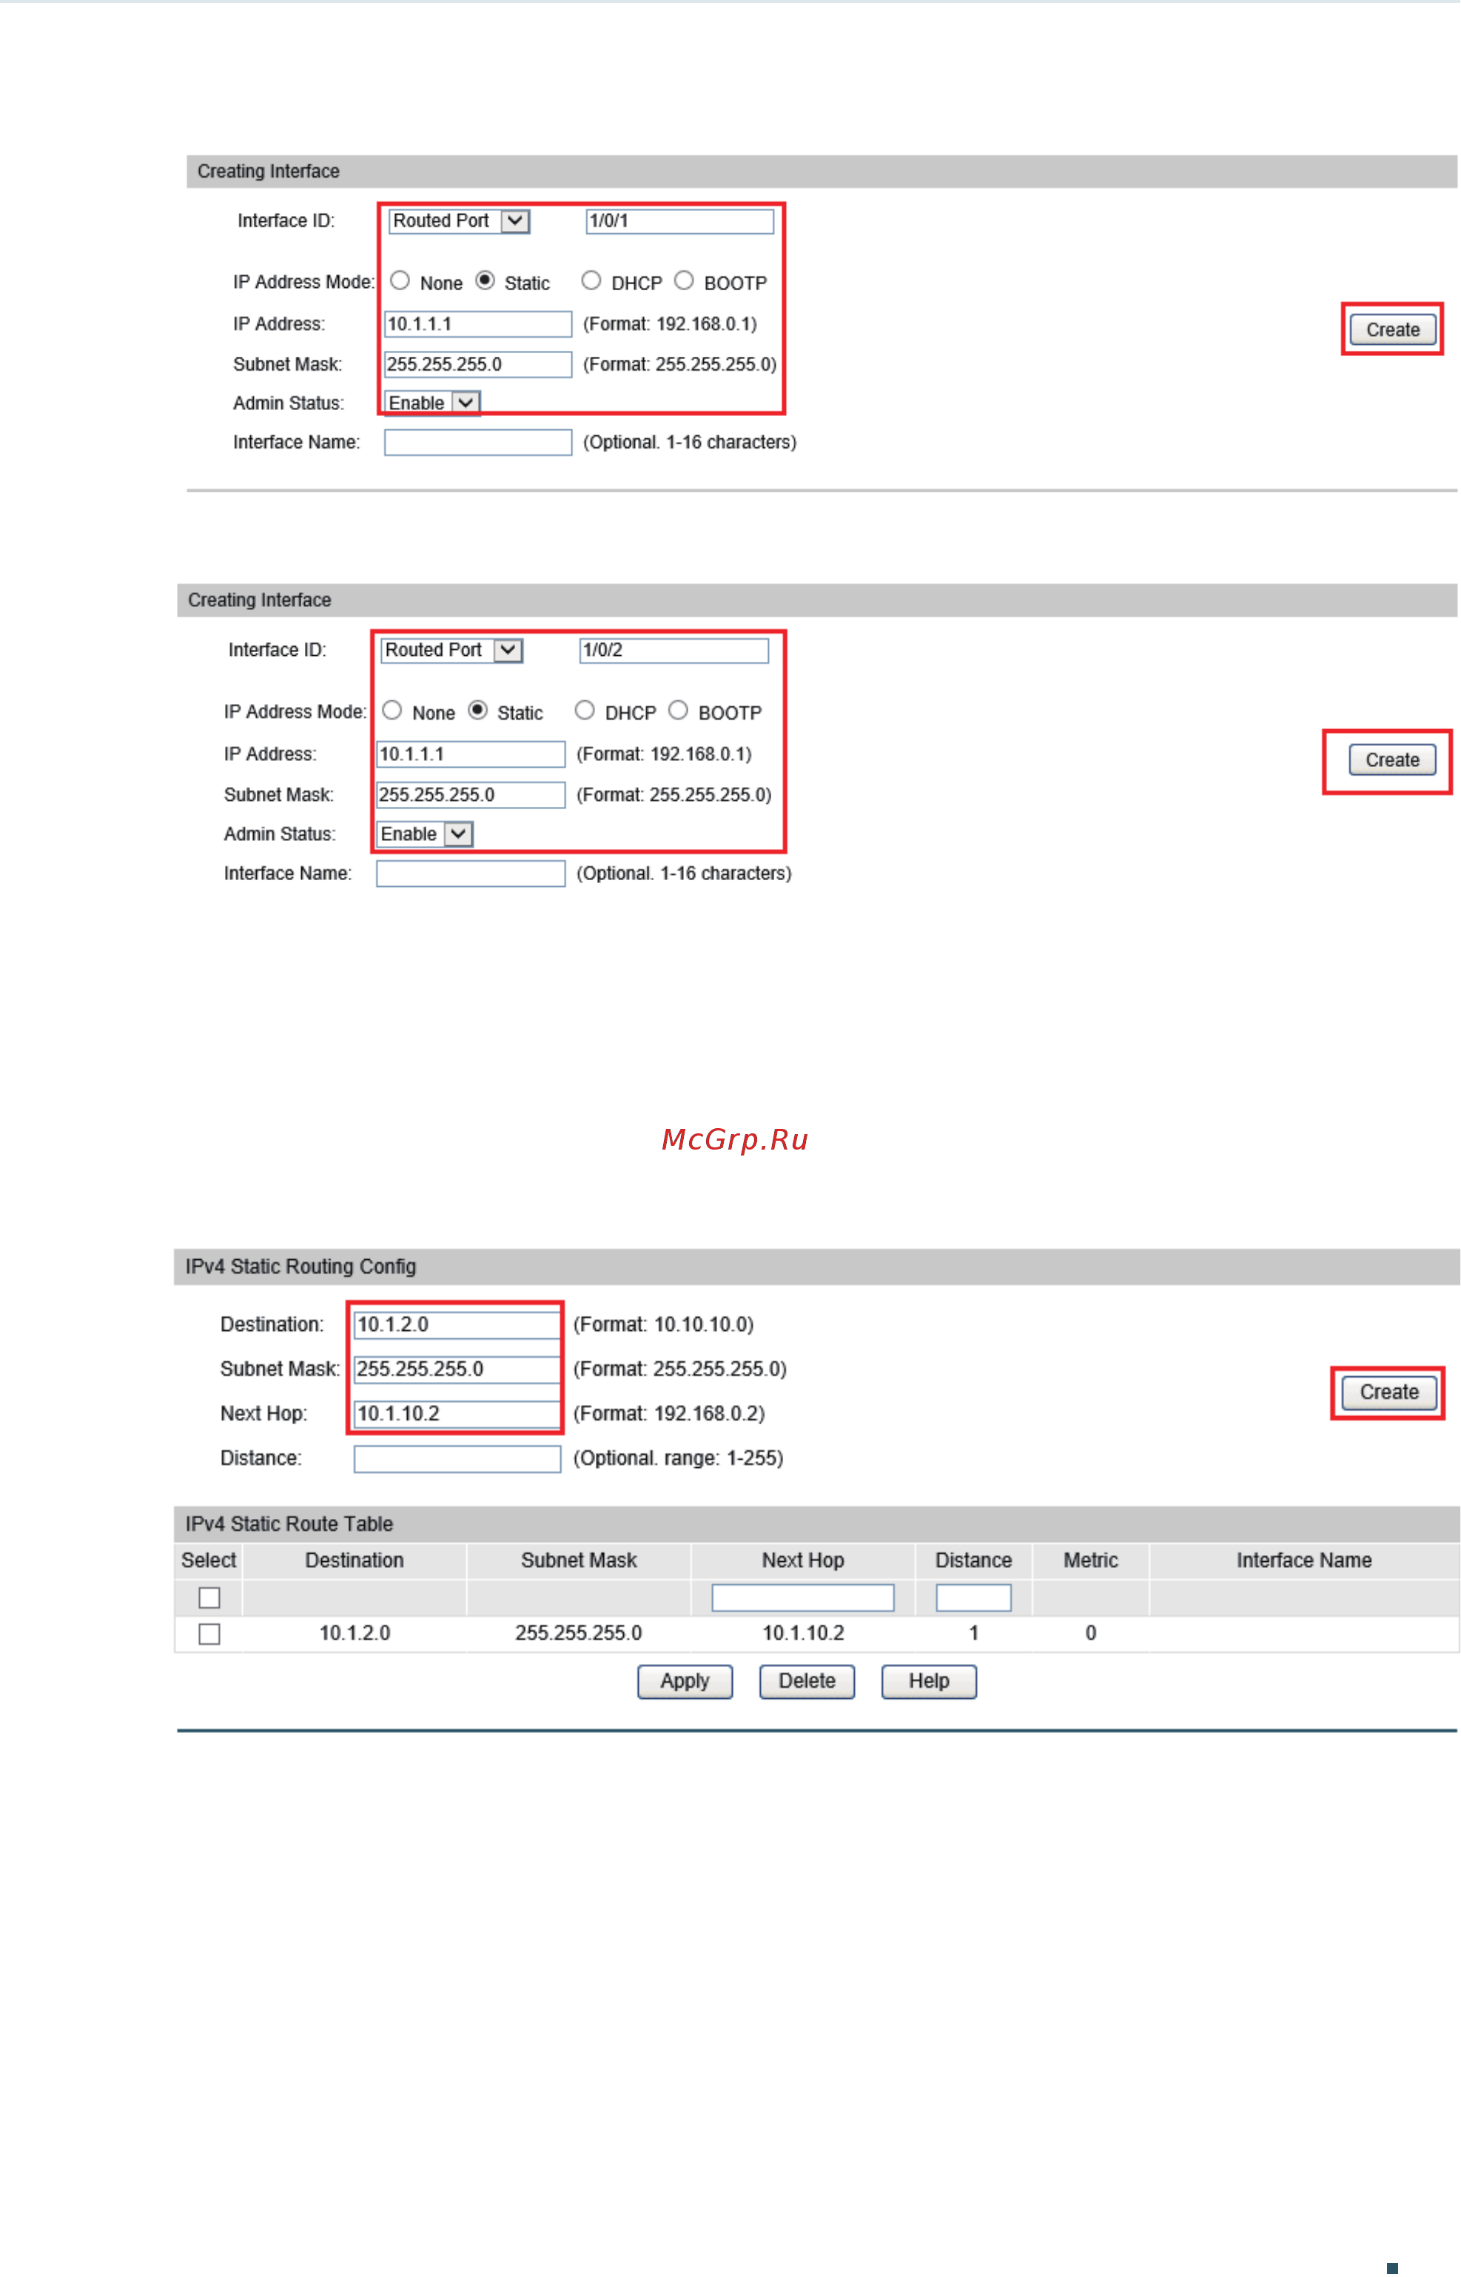Click Create button for interface 1/0/2
The width and height of the screenshot is (1461, 2277).
click(1391, 760)
